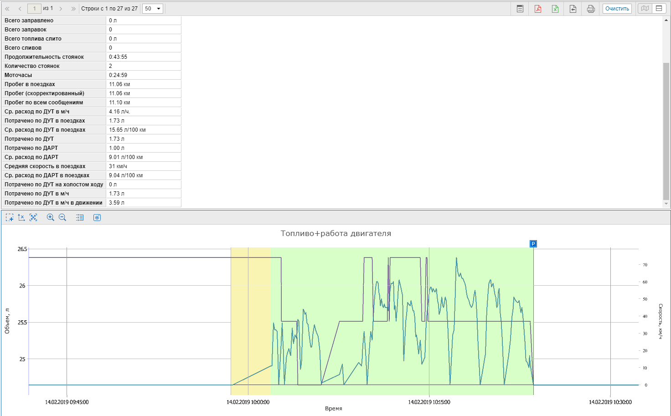The image size is (671, 416).
Task: Jump to the last page arrow
Action: click(73, 9)
